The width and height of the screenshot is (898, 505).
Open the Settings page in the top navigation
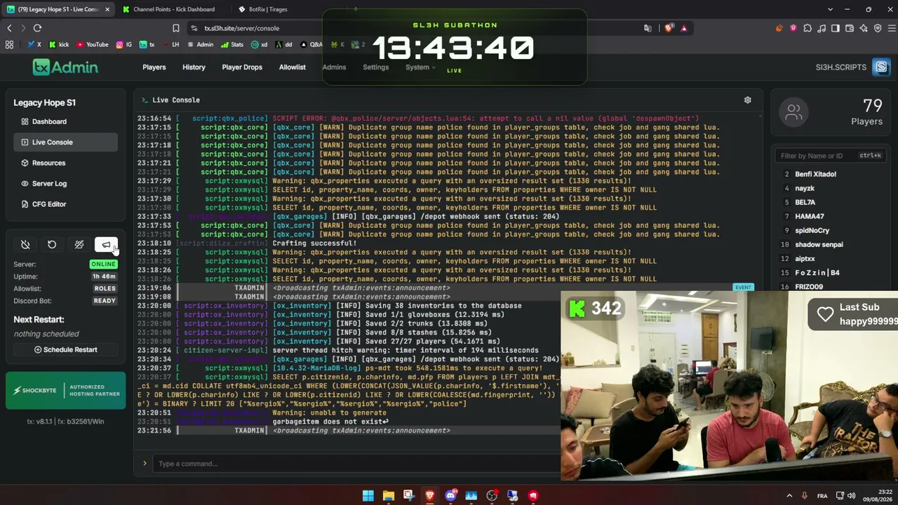tap(375, 67)
